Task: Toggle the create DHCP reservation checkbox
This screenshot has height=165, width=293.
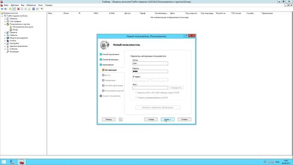Action: click(136, 98)
